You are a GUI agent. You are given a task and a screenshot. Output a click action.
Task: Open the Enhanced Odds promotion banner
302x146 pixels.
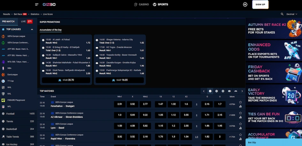tap(274, 50)
